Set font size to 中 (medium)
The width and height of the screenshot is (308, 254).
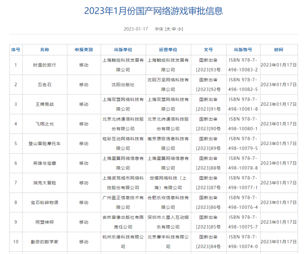(x=174, y=29)
